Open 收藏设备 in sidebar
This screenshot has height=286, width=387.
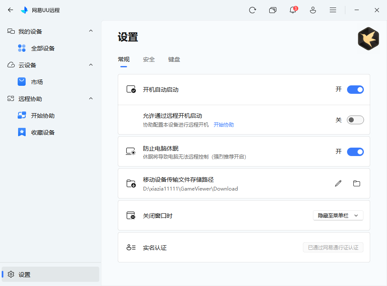pyautogui.click(x=43, y=132)
